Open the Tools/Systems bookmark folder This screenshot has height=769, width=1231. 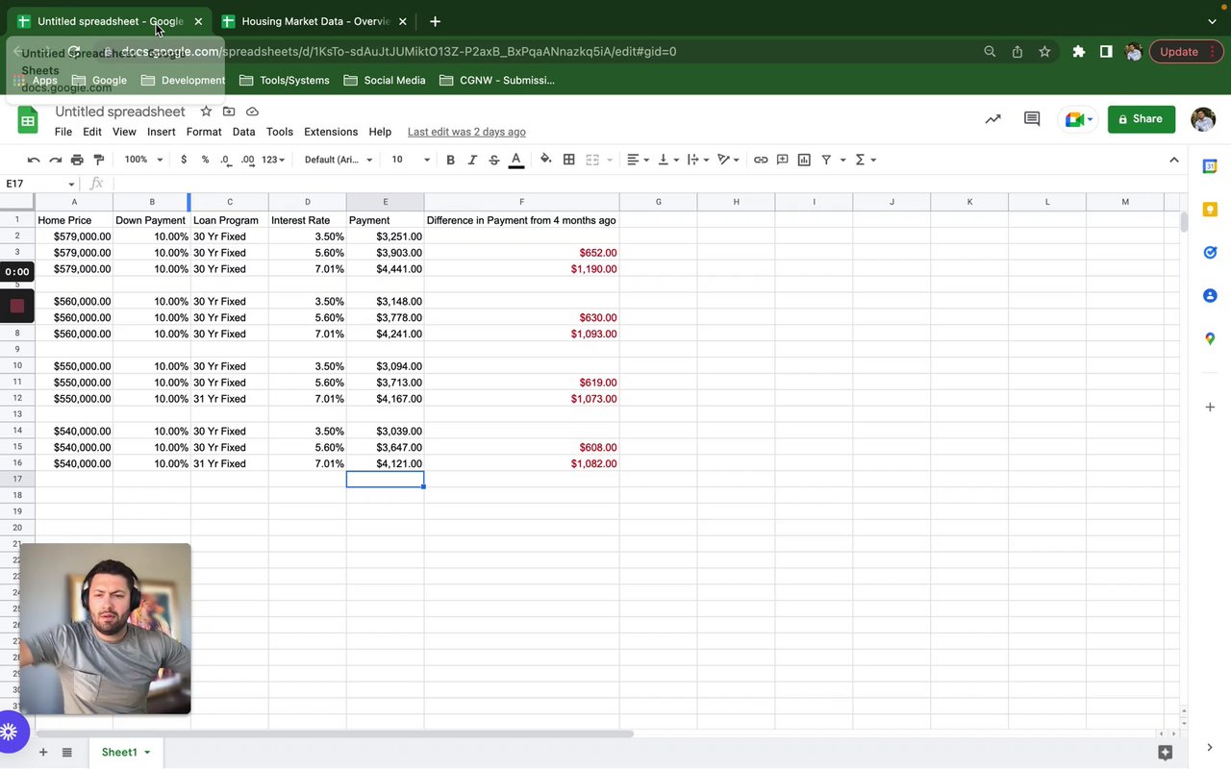tap(284, 81)
